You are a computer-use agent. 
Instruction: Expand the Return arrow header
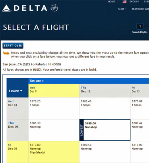[37, 81]
